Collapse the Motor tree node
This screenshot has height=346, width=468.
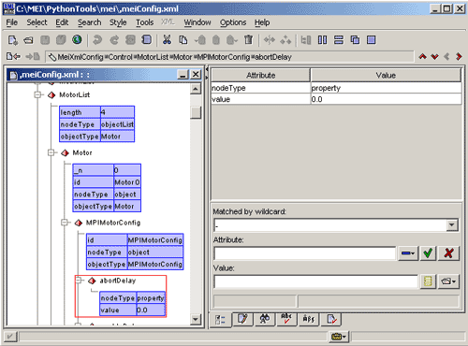coord(51,152)
